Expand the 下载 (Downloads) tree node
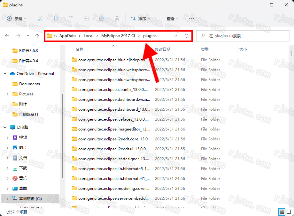Viewport: 294px width, 216px height. pos(8,168)
